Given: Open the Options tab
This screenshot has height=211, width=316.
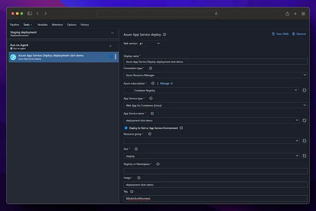Looking at the screenshot, I should click(72, 25).
